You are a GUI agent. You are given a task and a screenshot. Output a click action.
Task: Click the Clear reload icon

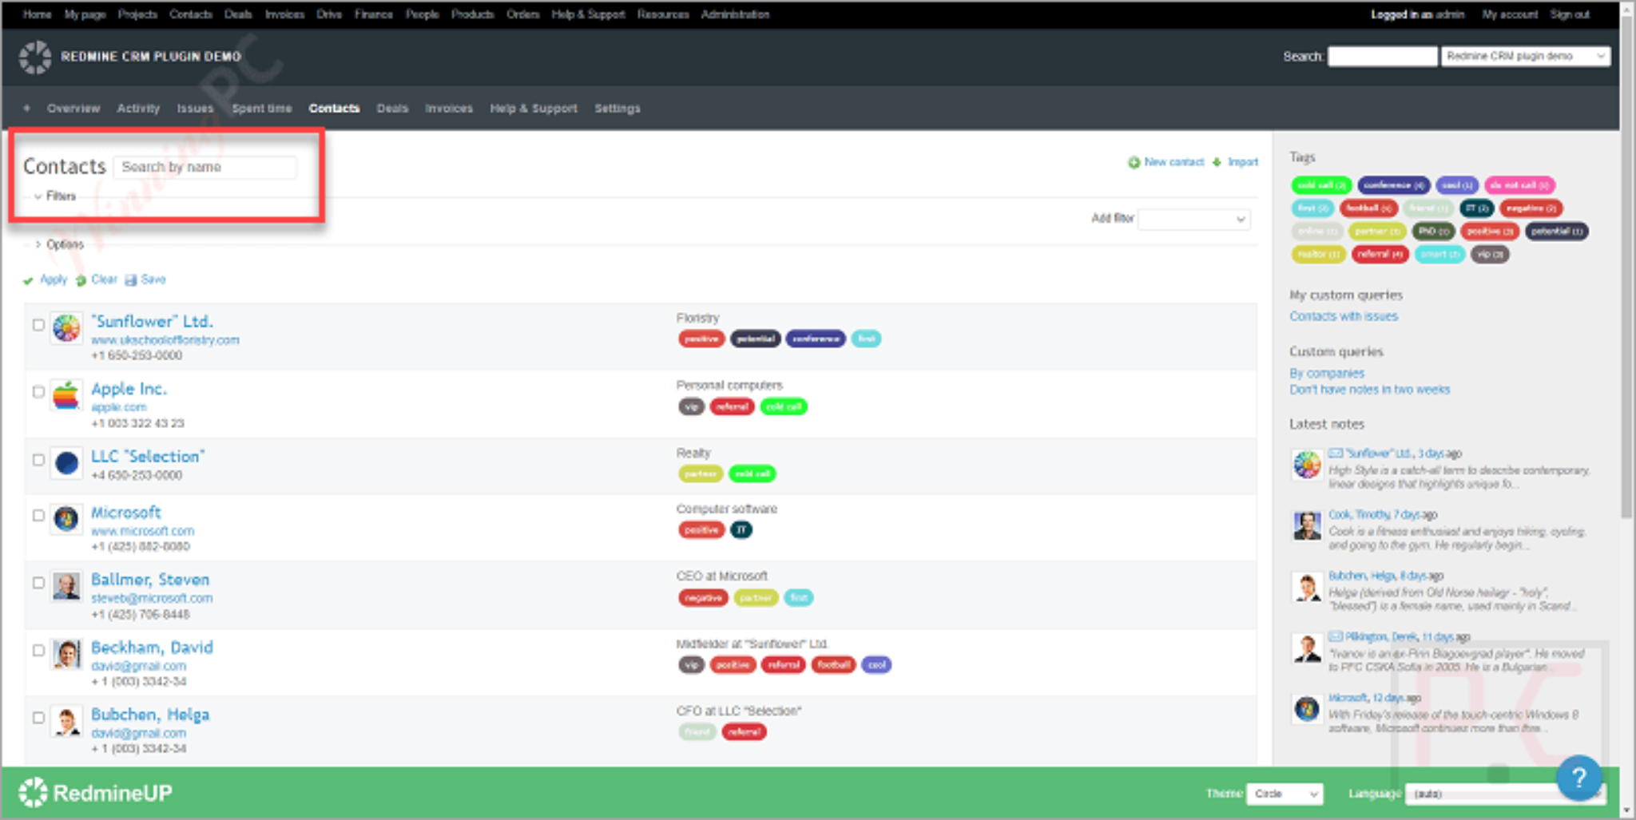[x=81, y=280]
